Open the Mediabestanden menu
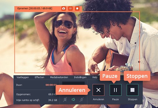The height and width of the screenshot is (108, 158). (59, 77)
